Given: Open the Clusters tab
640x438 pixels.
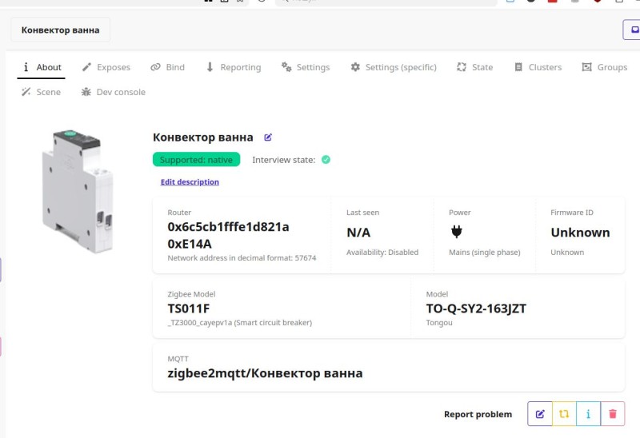Looking at the screenshot, I should [537, 67].
